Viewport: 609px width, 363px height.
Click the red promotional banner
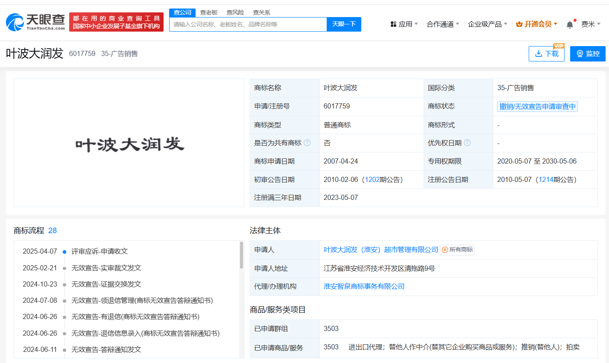(x=116, y=22)
